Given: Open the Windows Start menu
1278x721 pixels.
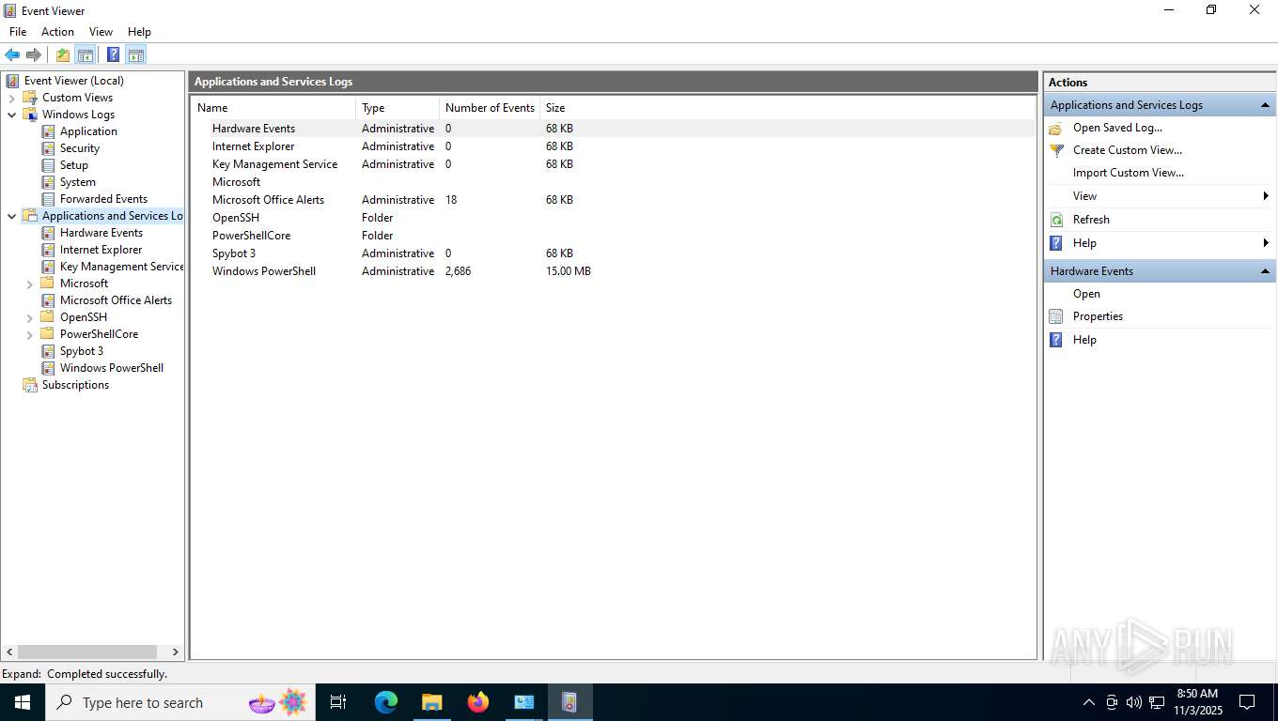Looking at the screenshot, I should click(x=23, y=702).
